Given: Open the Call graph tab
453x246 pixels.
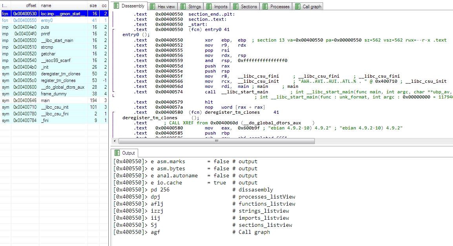Looking at the screenshot, I should pyautogui.click(x=308, y=7).
